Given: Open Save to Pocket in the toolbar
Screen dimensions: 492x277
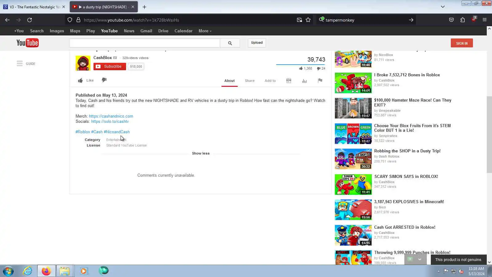Looking at the screenshot, I should coord(451,20).
